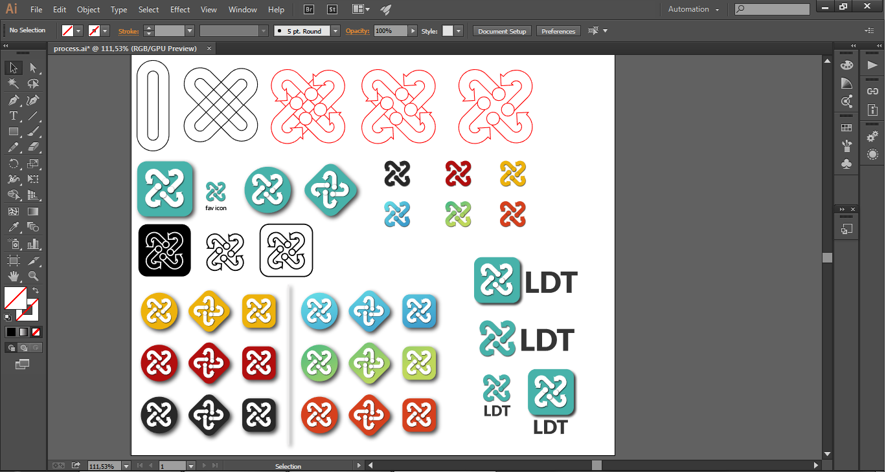Image resolution: width=886 pixels, height=472 pixels.
Task: Open the Symbols panel club icon
Action: tap(846, 164)
